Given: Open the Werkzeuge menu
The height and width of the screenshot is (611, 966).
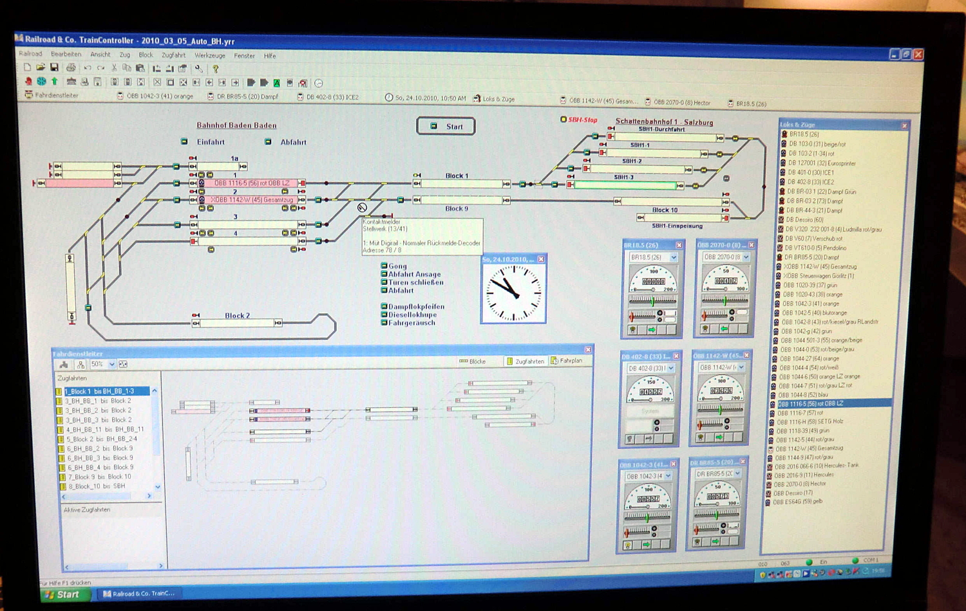Looking at the screenshot, I should click(210, 55).
